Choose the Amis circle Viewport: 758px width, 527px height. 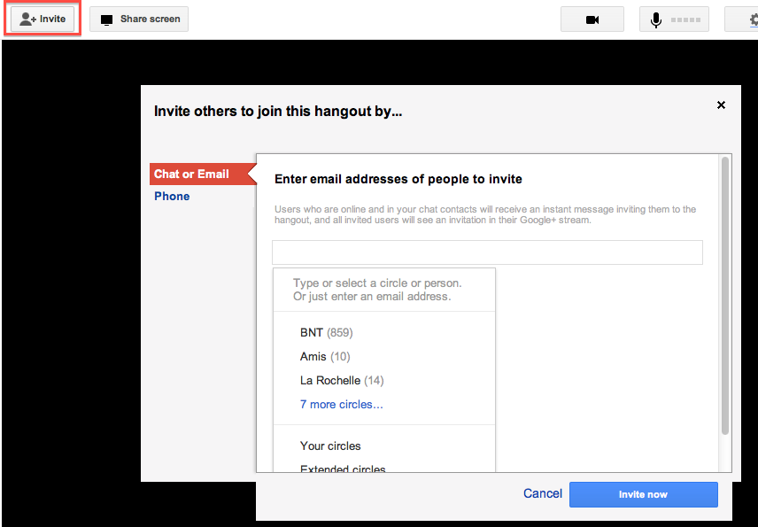pyautogui.click(x=312, y=357)
